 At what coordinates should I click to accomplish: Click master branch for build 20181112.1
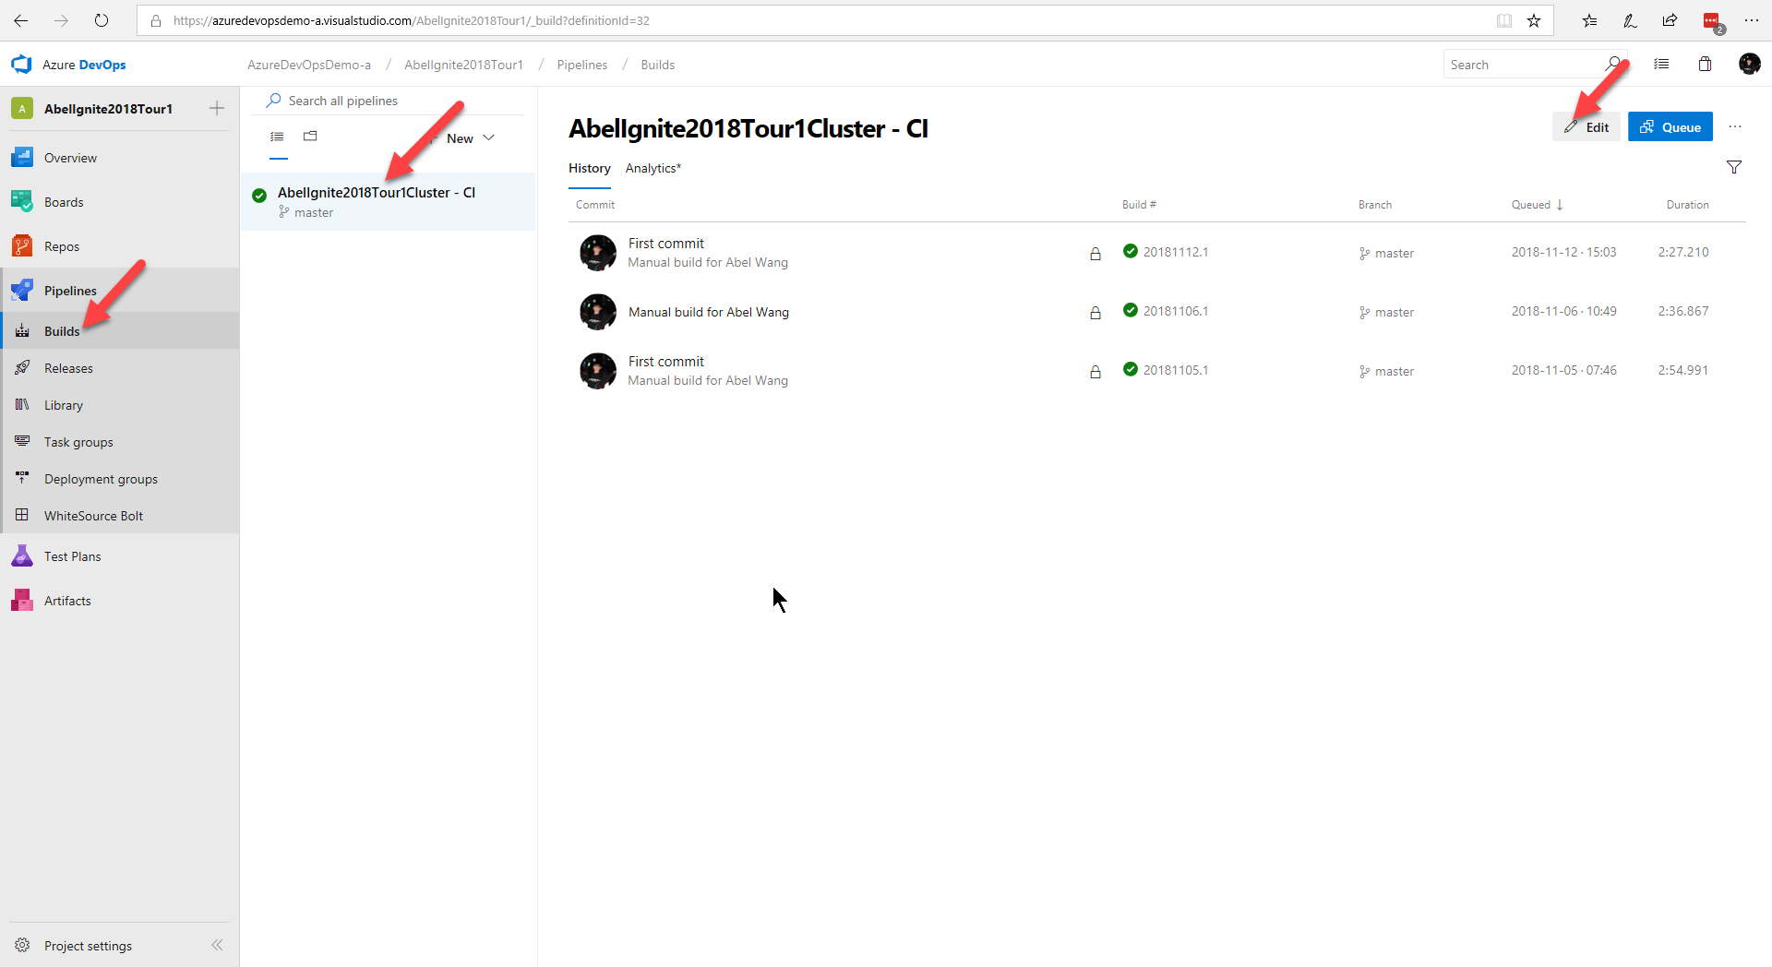[1386, 253]
